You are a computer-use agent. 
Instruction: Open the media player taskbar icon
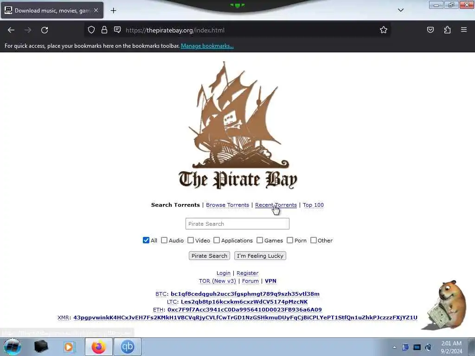[x=69, y=347]
